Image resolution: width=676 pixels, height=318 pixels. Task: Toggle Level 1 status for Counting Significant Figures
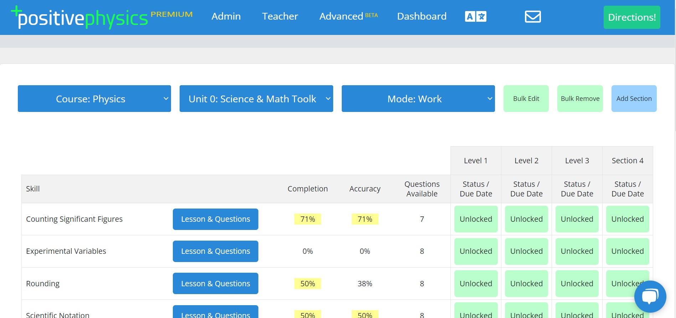476,219
